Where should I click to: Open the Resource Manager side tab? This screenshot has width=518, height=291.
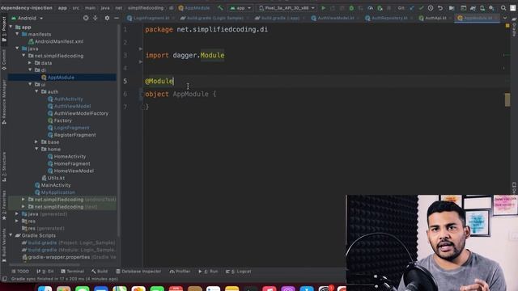point(4,102)
